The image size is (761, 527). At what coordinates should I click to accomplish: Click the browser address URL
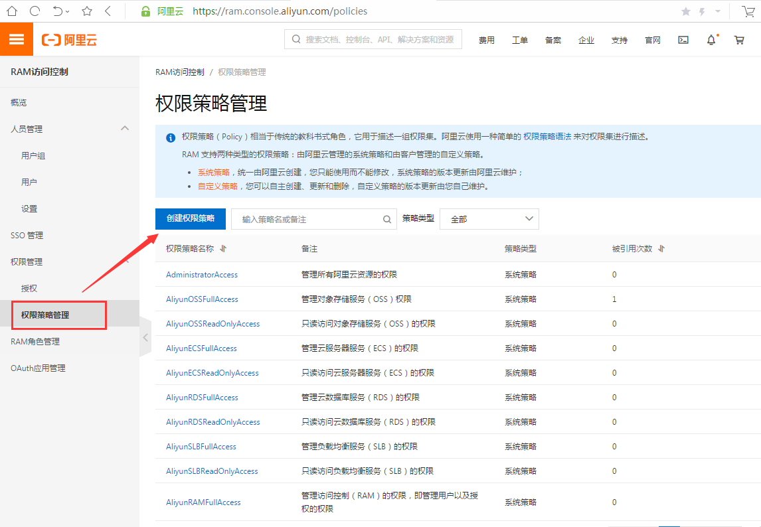[x=280, y=11]
